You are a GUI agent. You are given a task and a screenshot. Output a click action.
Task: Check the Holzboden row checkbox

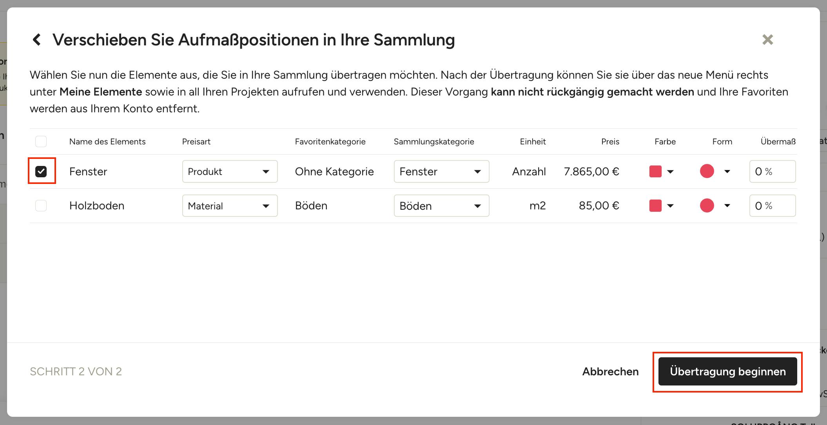click(41, 205)
